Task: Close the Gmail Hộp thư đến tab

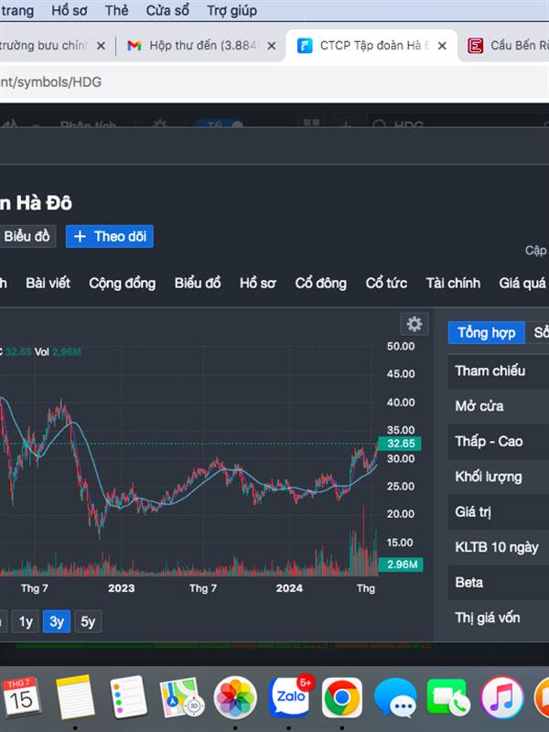Action: coord(271,46)
